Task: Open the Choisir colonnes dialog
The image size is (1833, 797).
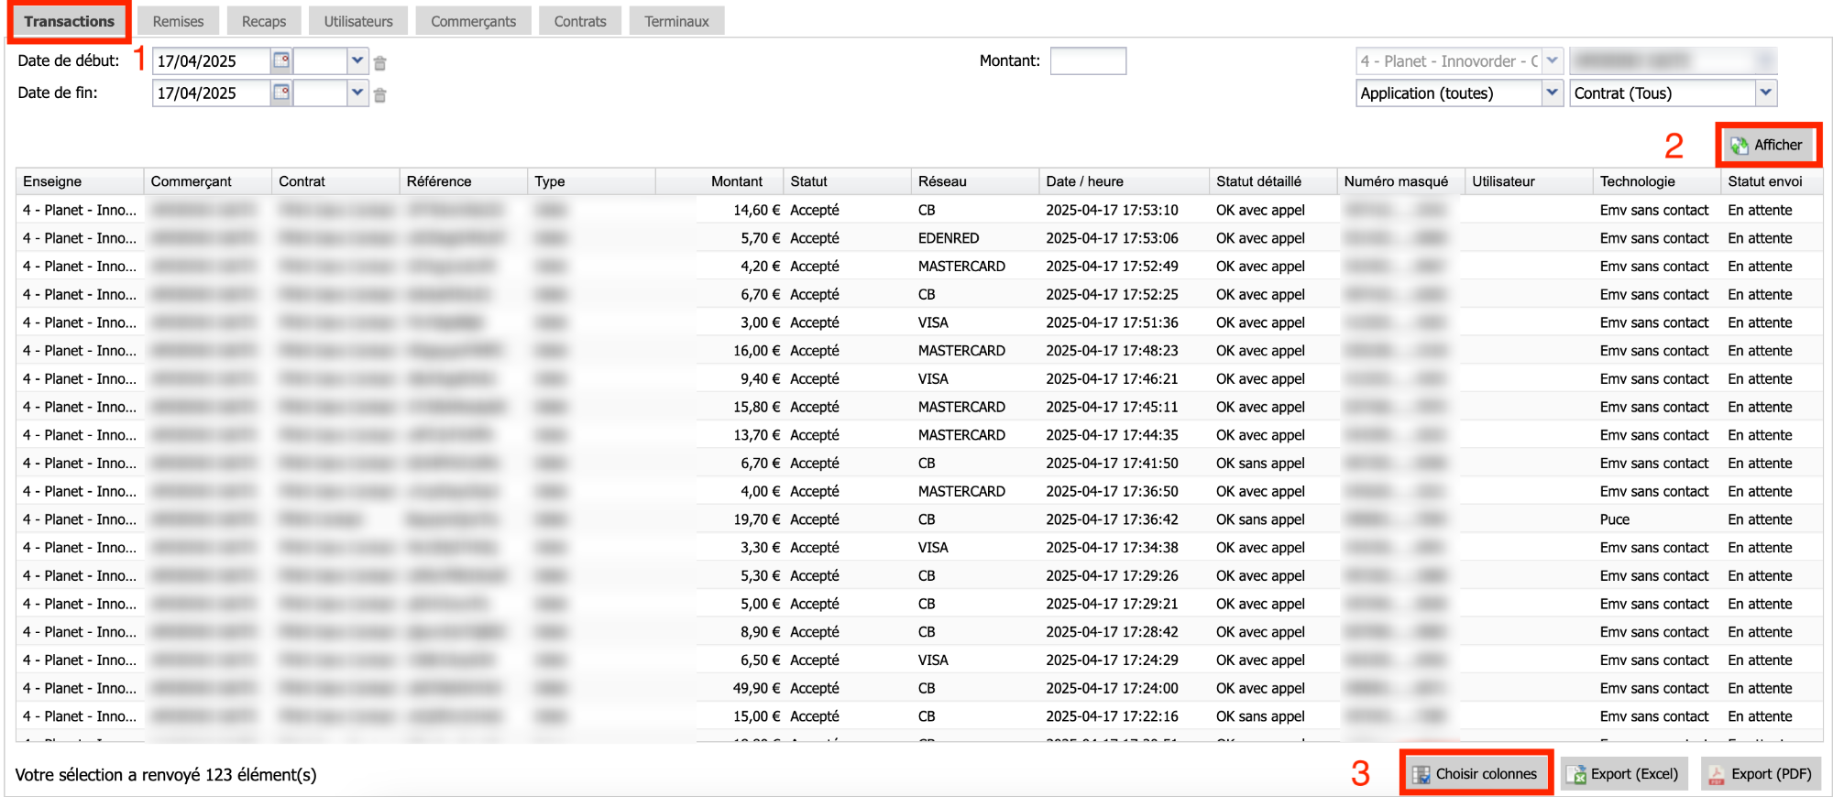Action: tap(1476, 774)
